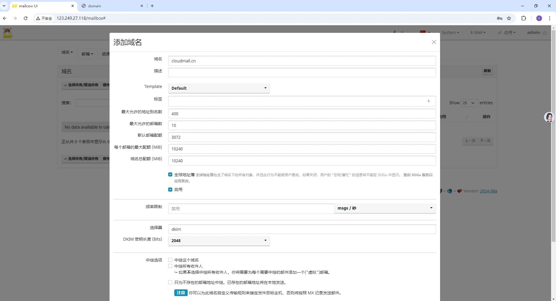This screenshot has height=301, width=556.
Task: Expand the System menu
Action: pyautogui.click(x=450, y=33)
